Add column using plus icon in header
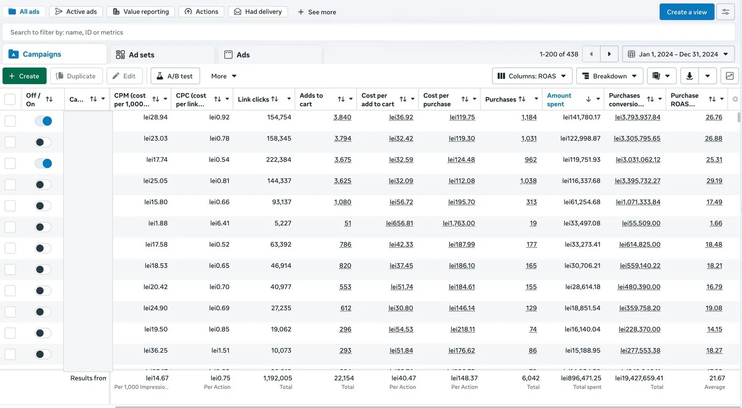The height and width of the screenshot is (408, 742). coord(735,99)
